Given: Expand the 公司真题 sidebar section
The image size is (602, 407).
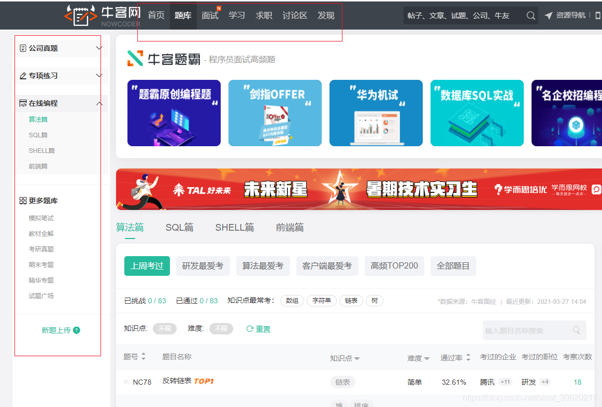Looking at the screenshot, I should click(x=99, y=48).
